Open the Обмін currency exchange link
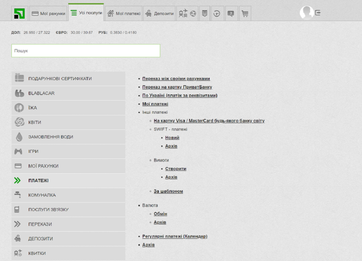362x261 pixels. coord(160,214)
